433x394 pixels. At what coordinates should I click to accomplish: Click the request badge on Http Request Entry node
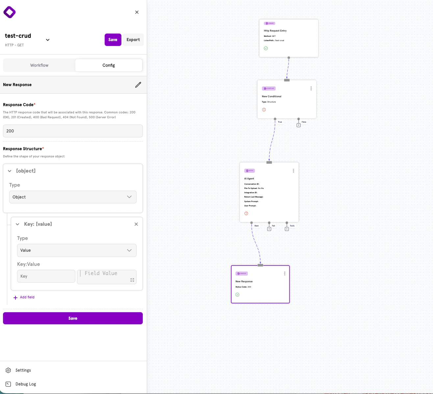point(269,23)
